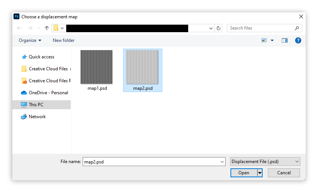Open the view options dropdown arrow
318x193 pixels.
coord(272,40)
